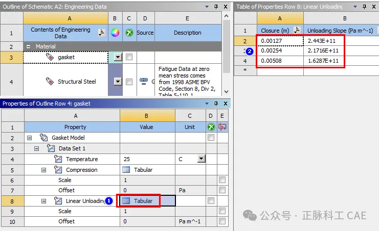
Task: Enable parameter checkbox for Linear Unloading Offset
Action: click(x=221, y=221)
